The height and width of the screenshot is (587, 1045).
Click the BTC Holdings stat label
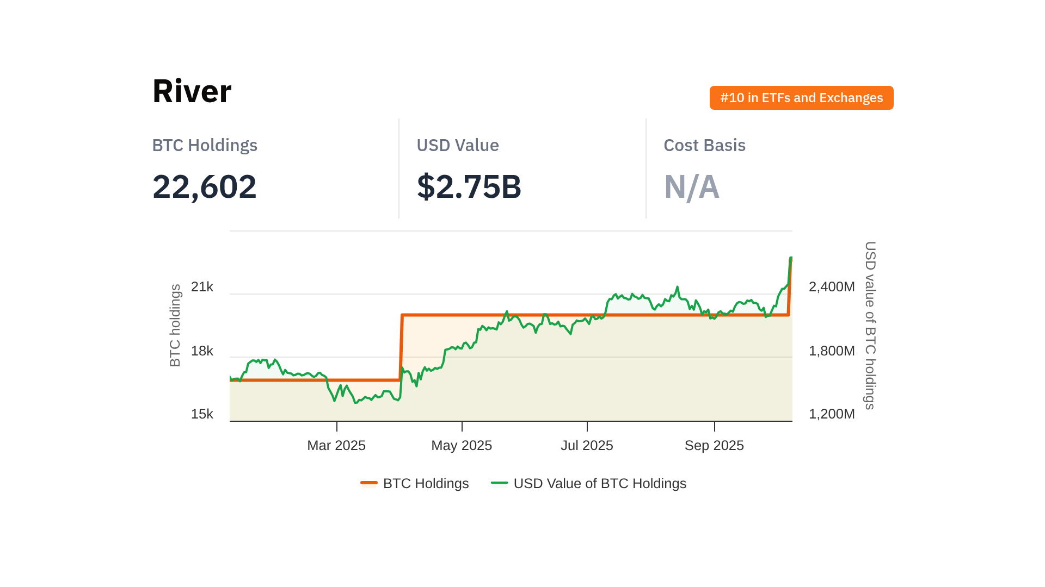[205, 145]
